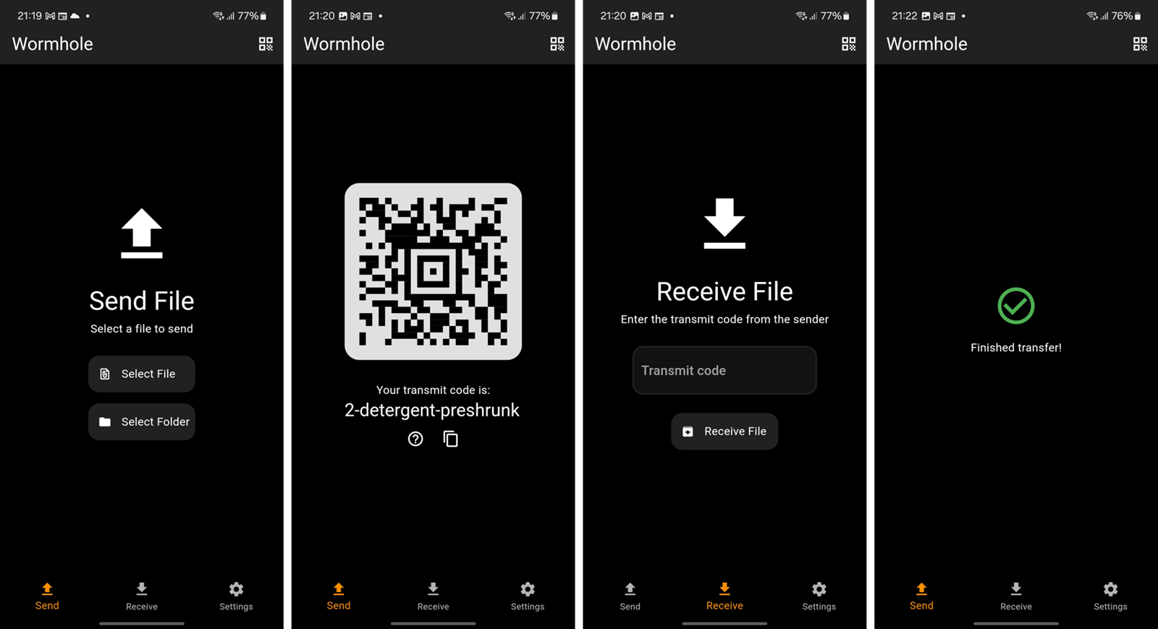Tap QR scanner icon on Receive File screen
The width and height of the screenshot is (1158, 629).
(x=849, y=44)
